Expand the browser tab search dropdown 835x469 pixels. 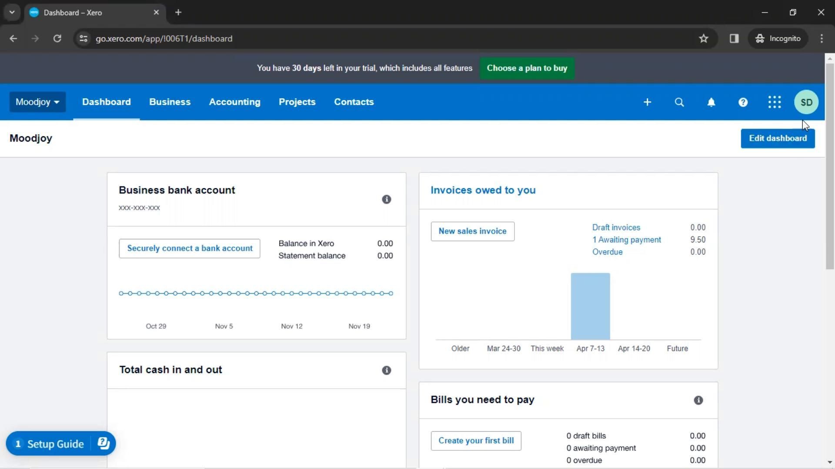(12, 12)
